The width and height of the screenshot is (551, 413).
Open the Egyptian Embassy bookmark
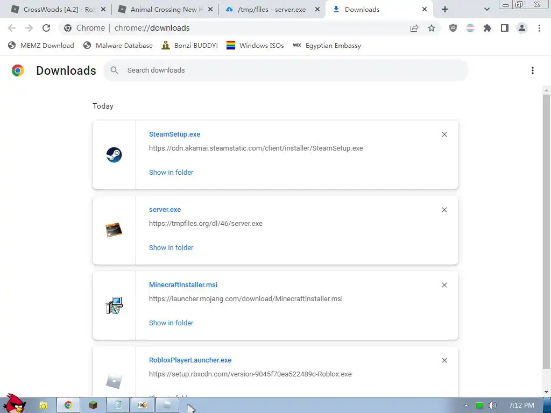[x=327, y=45]
